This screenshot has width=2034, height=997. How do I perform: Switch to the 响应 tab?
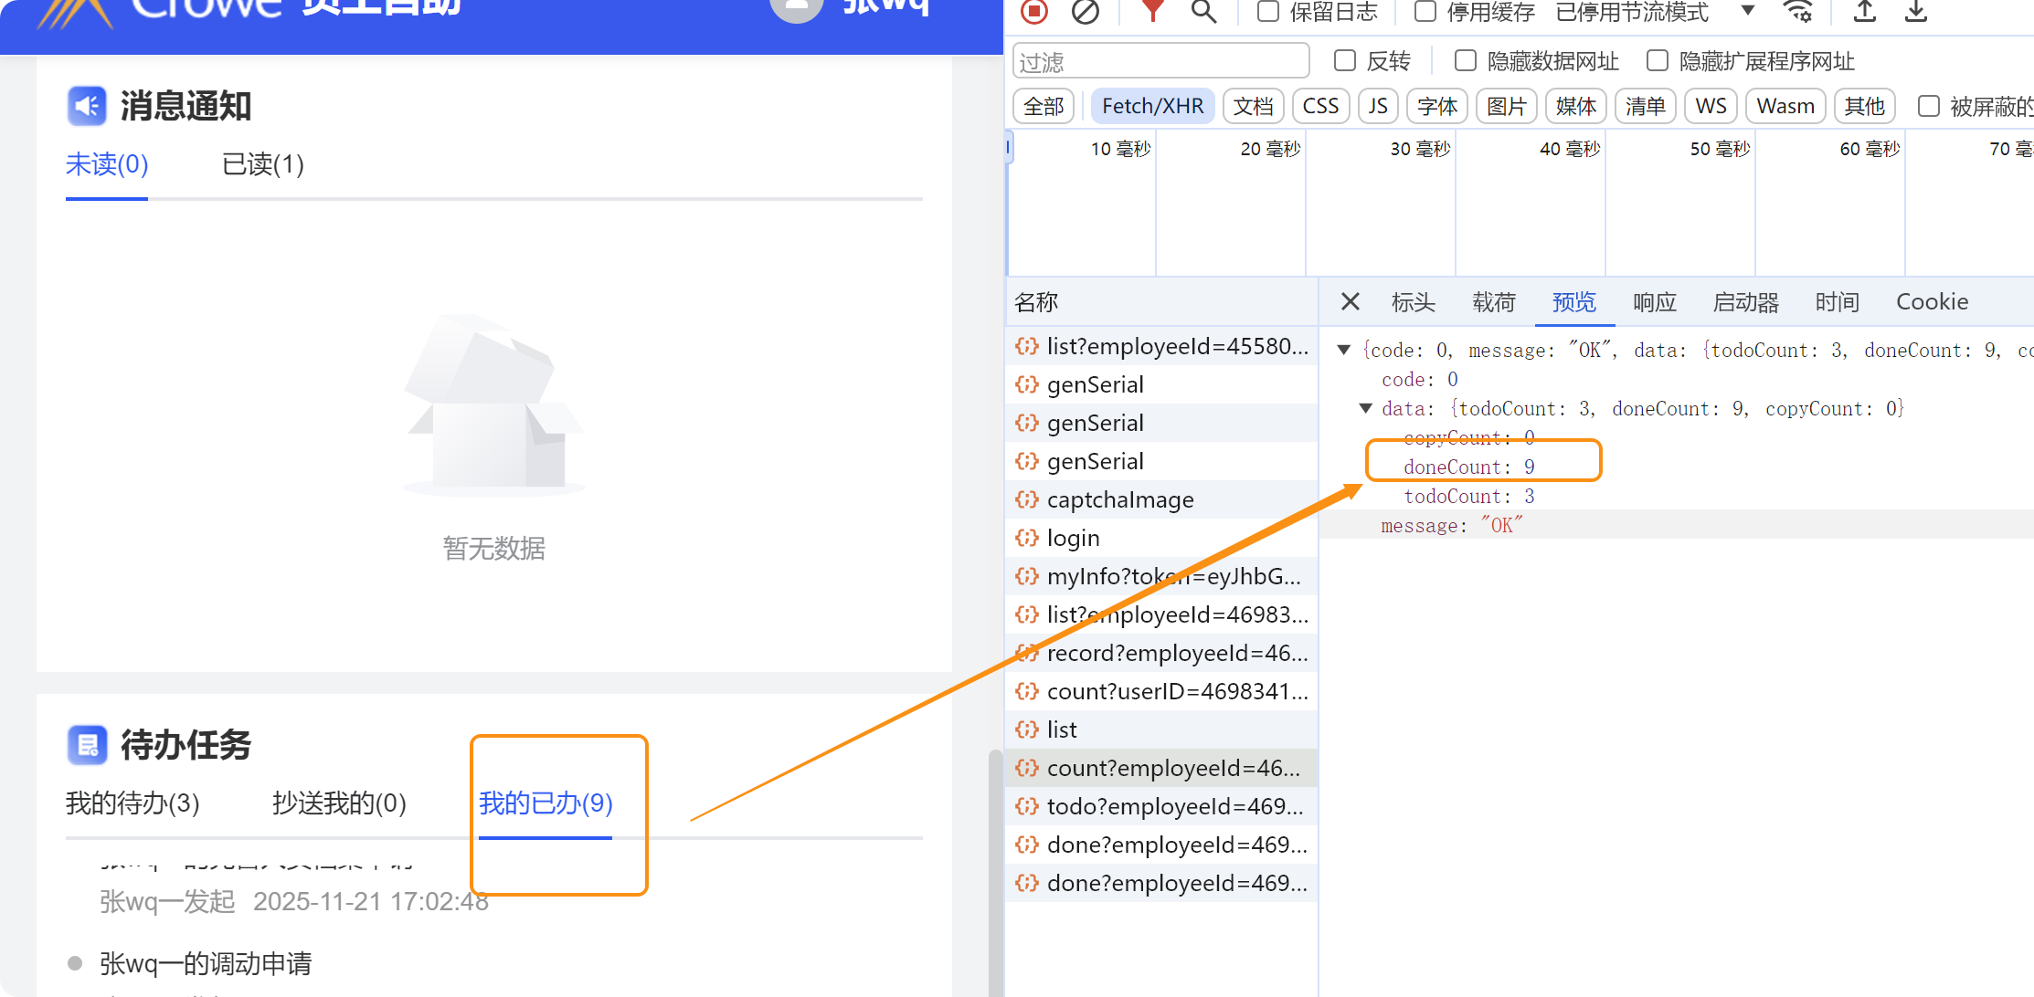[x=1654, y=302]
